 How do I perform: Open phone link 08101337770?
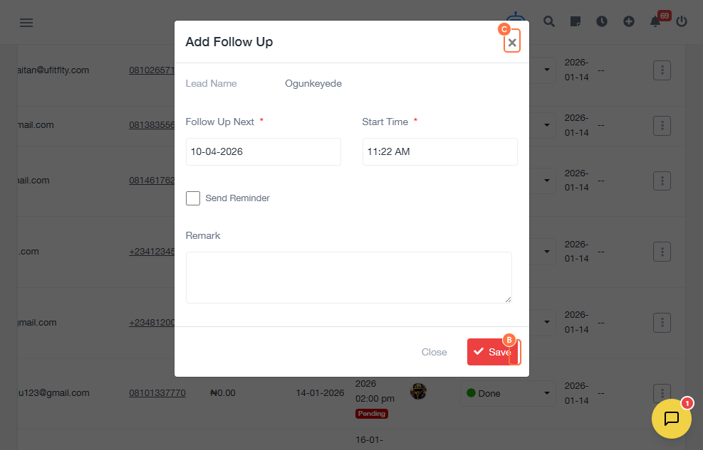(157, 392)
